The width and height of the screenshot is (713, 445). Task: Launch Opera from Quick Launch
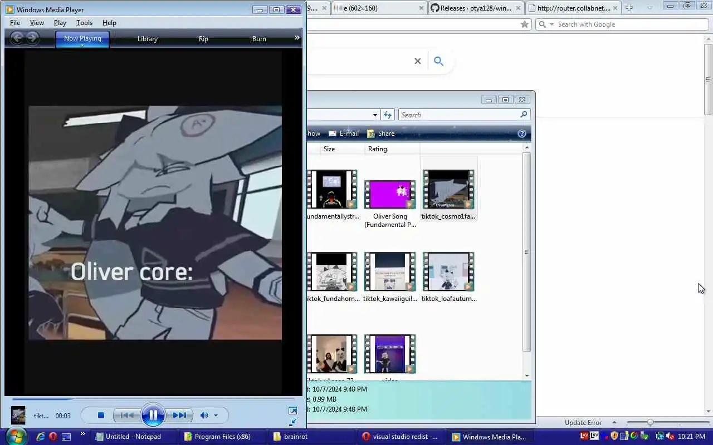(x=53, y=437)
